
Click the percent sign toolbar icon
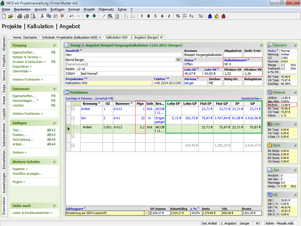point(178,16)
